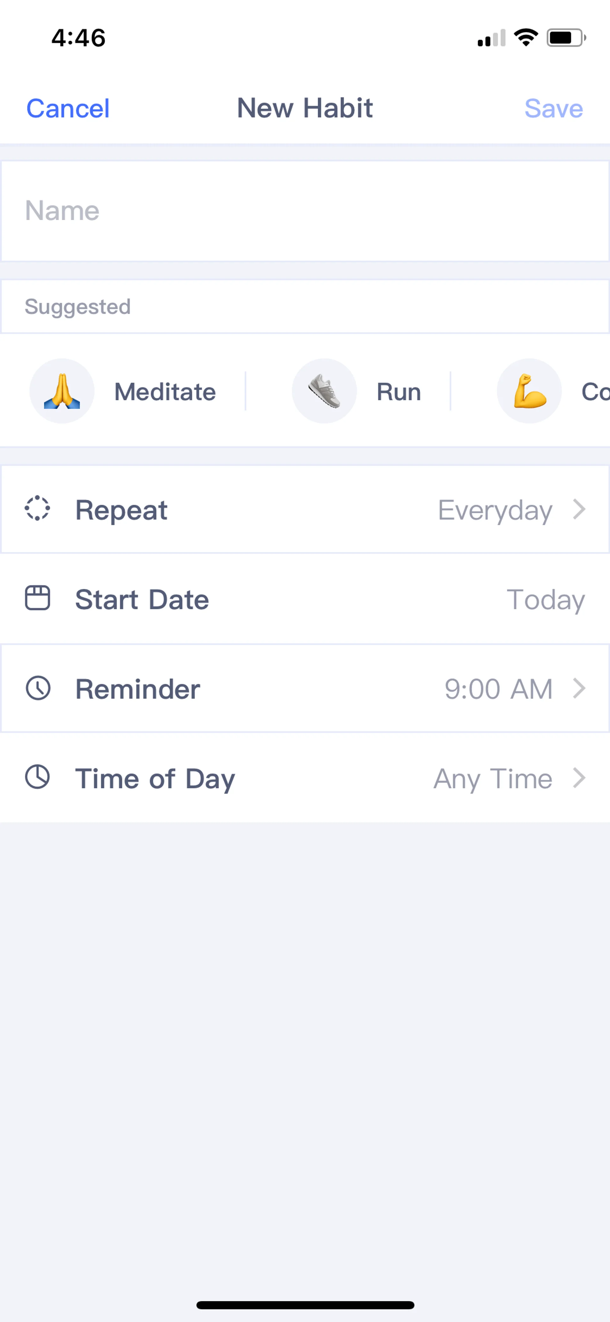Image resolution: width=610 pixels, height=1322 pixels.
Task: Save the new habit
Action: click(554, 108)
